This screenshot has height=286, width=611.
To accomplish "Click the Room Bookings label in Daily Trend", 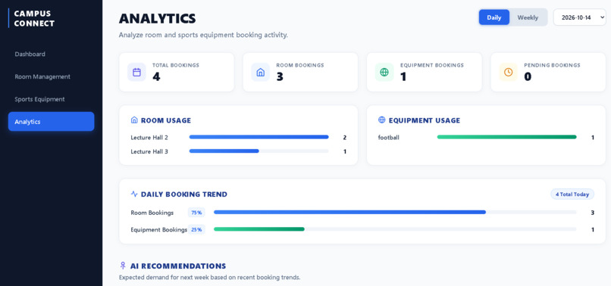I will click(152, 213).
